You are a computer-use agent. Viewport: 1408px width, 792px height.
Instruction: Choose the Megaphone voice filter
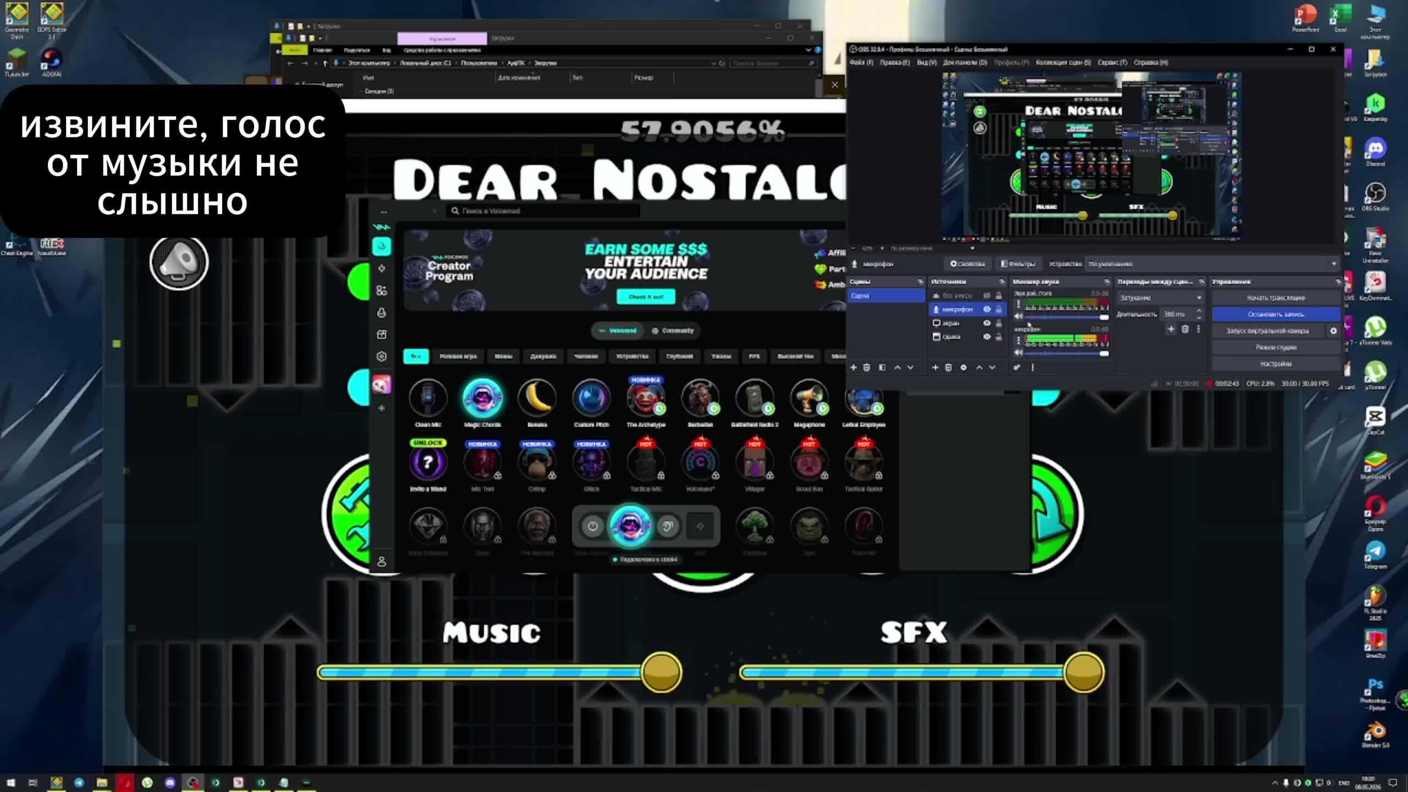809,398
